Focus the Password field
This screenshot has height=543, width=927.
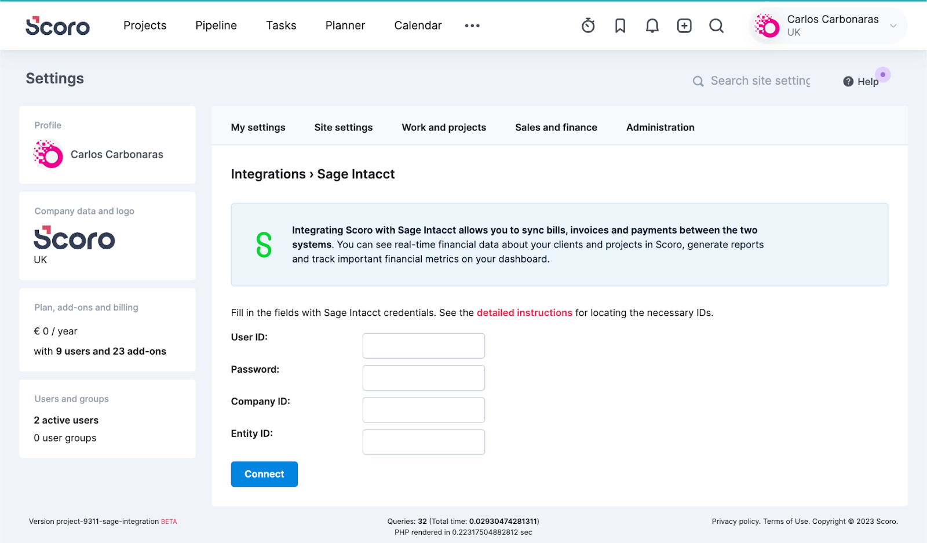(x=424, y=378)
